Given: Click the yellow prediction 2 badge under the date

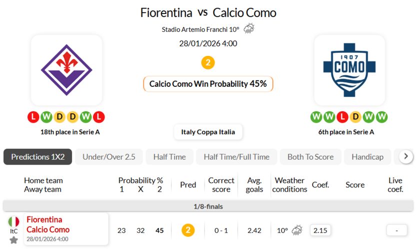Looking at the screenshot, I should point(208,63).
